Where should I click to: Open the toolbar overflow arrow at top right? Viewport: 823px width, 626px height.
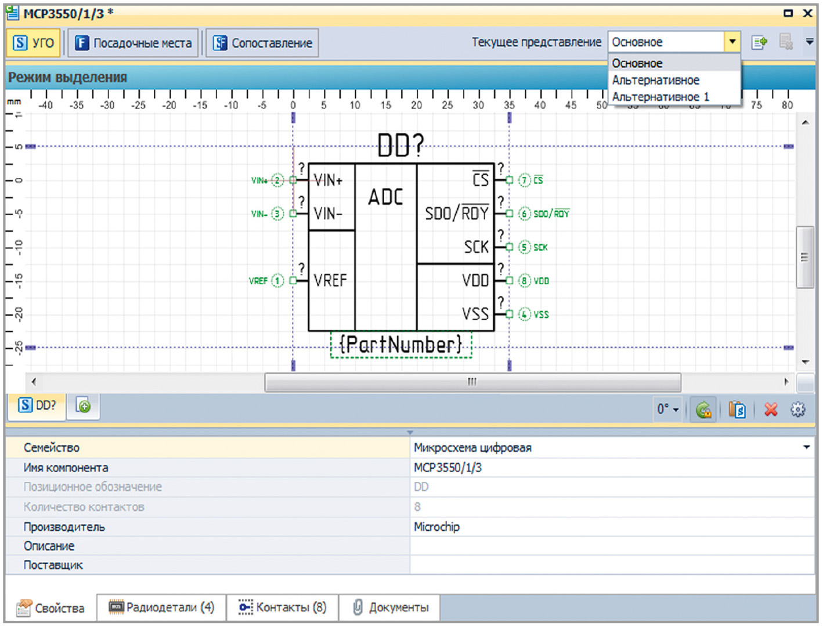[x=809, y=42]
